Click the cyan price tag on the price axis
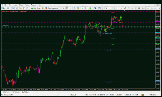 pyautogui.click(x=158, y=33)
